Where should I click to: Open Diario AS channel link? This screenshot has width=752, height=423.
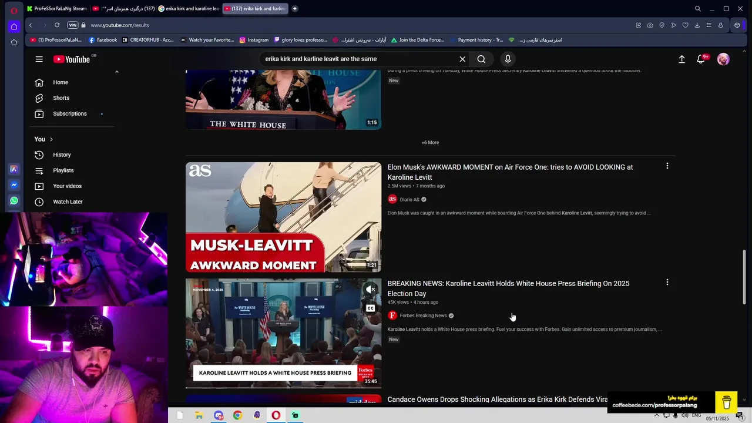[x=409, y=199]
